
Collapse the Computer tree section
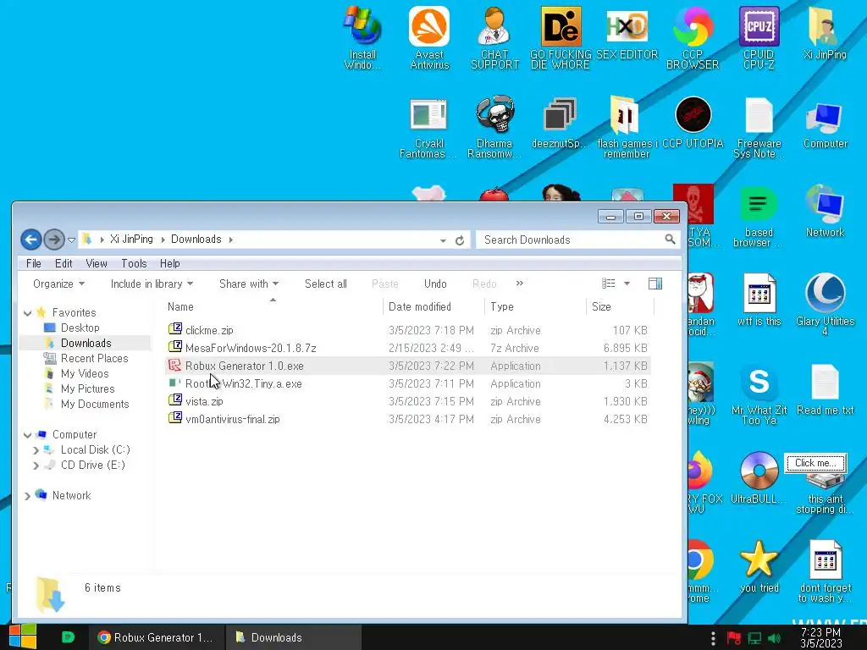pyautogui.click(x=28, y=435)
